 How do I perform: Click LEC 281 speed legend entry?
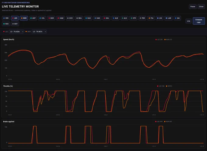coord(159,40)
